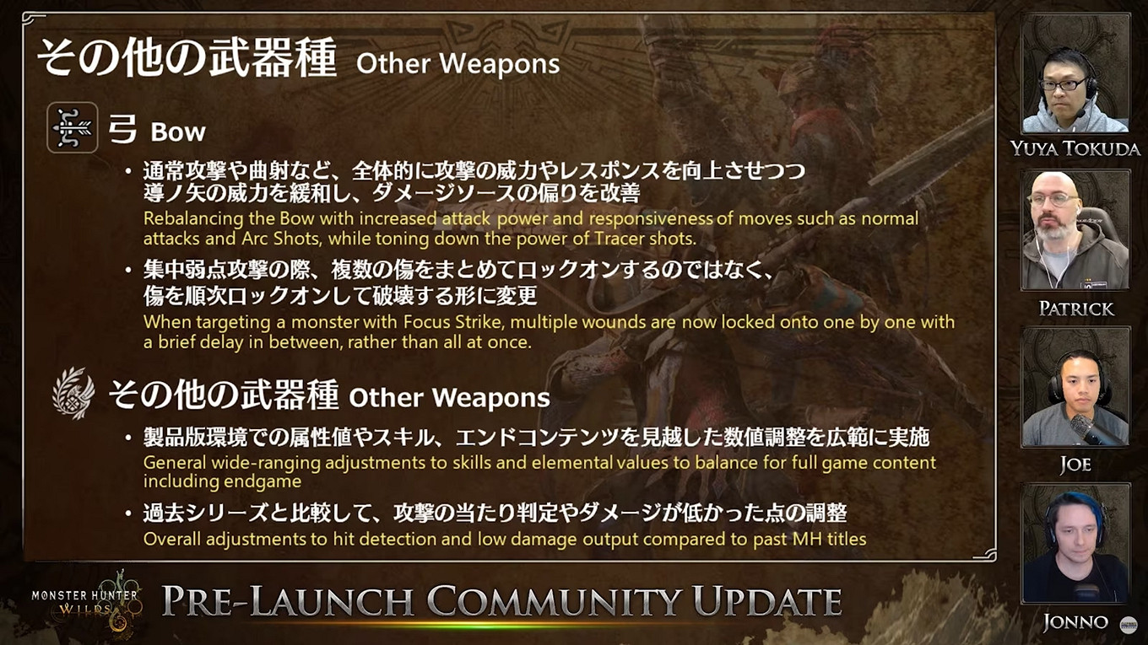Click the '弓 Bow' section heading
The image size is (1148, 645).
[x=157, y=132]
